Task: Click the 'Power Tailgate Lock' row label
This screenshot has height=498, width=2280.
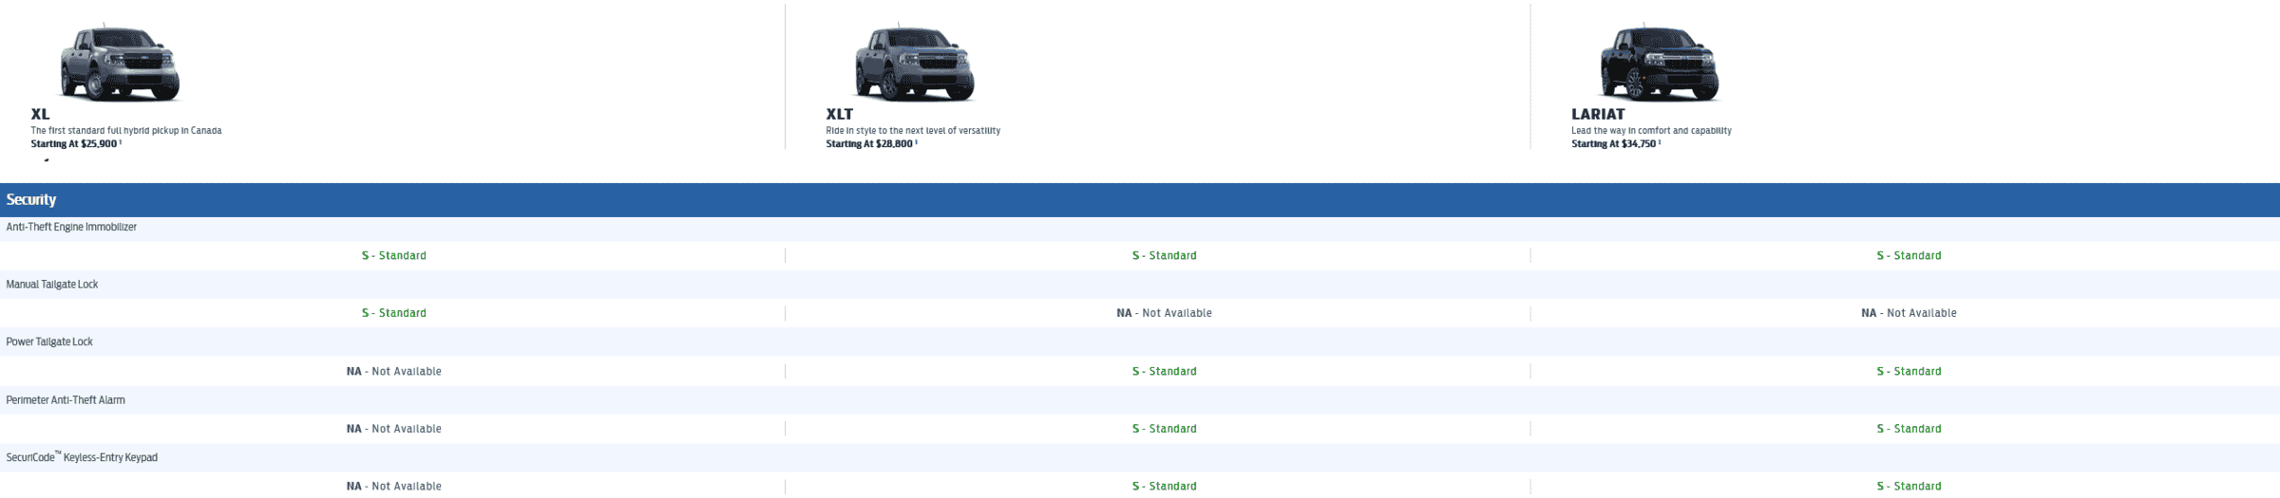Action: pyautogui.click(x=49, y=341)
